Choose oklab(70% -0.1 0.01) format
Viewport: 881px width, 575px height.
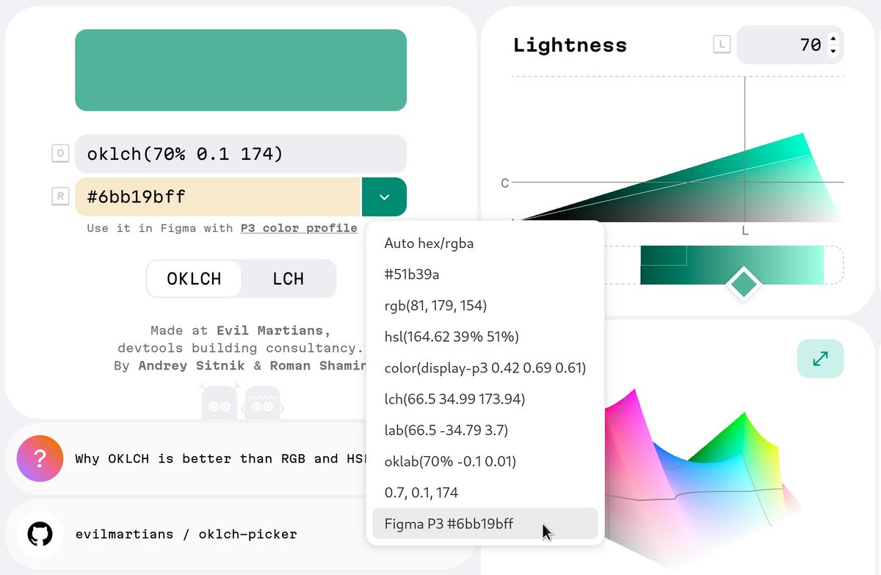tap(485, 461)
